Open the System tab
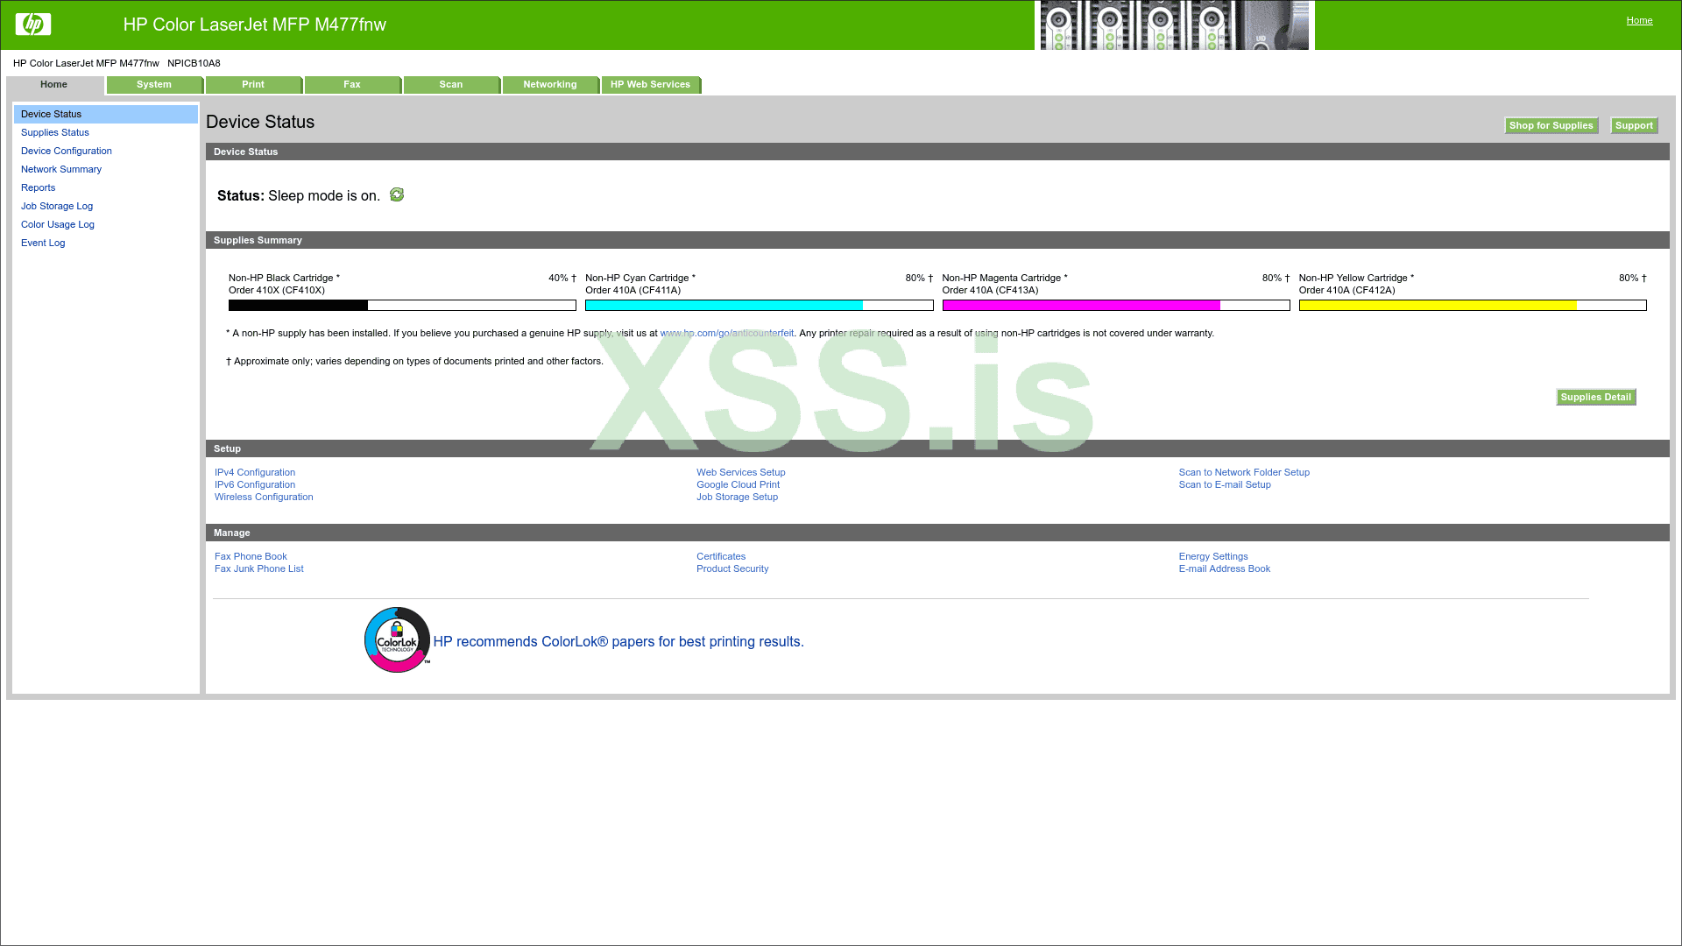Screen dimensions: 1682x946 [154, 85]
